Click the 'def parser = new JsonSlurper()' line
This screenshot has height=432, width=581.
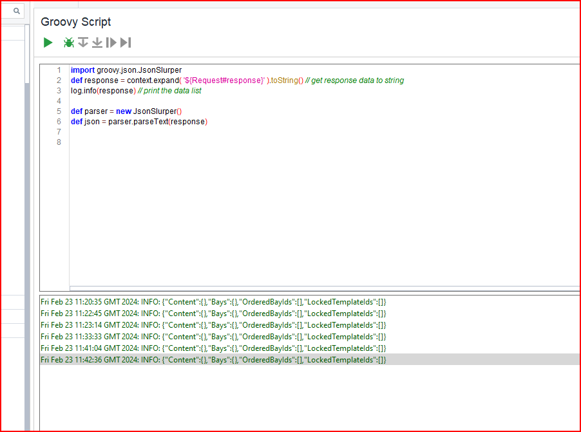pyautogui.click(x=126, y=111)
